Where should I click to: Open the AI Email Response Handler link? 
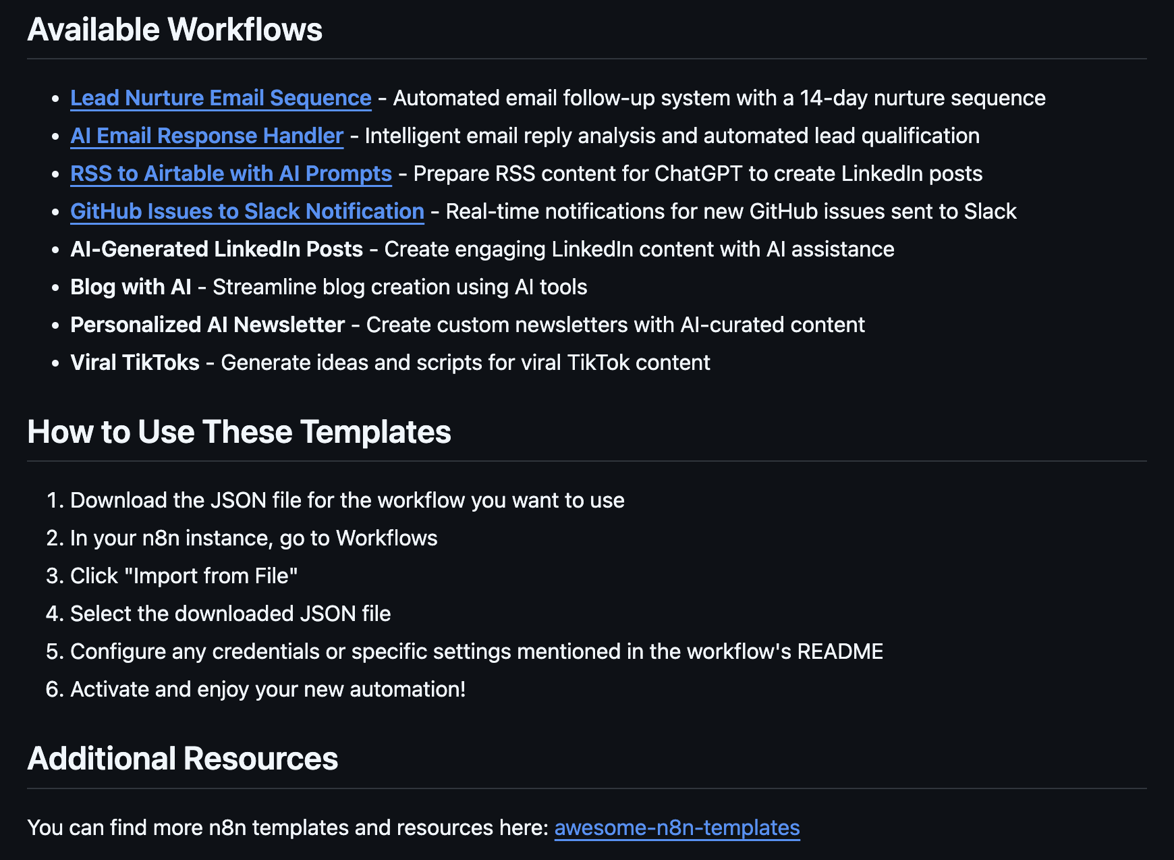pos(206,136)
